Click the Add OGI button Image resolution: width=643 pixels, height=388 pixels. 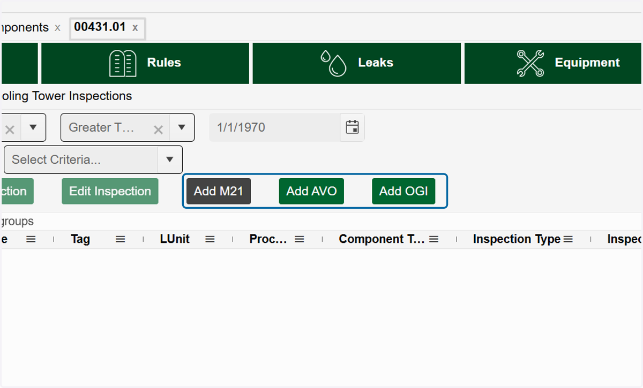pyautogui.click(x=403, y=192)
